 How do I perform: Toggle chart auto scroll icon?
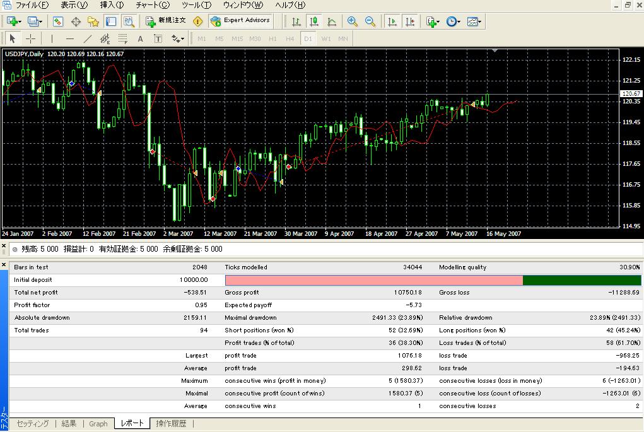click(x=392, y=21)
